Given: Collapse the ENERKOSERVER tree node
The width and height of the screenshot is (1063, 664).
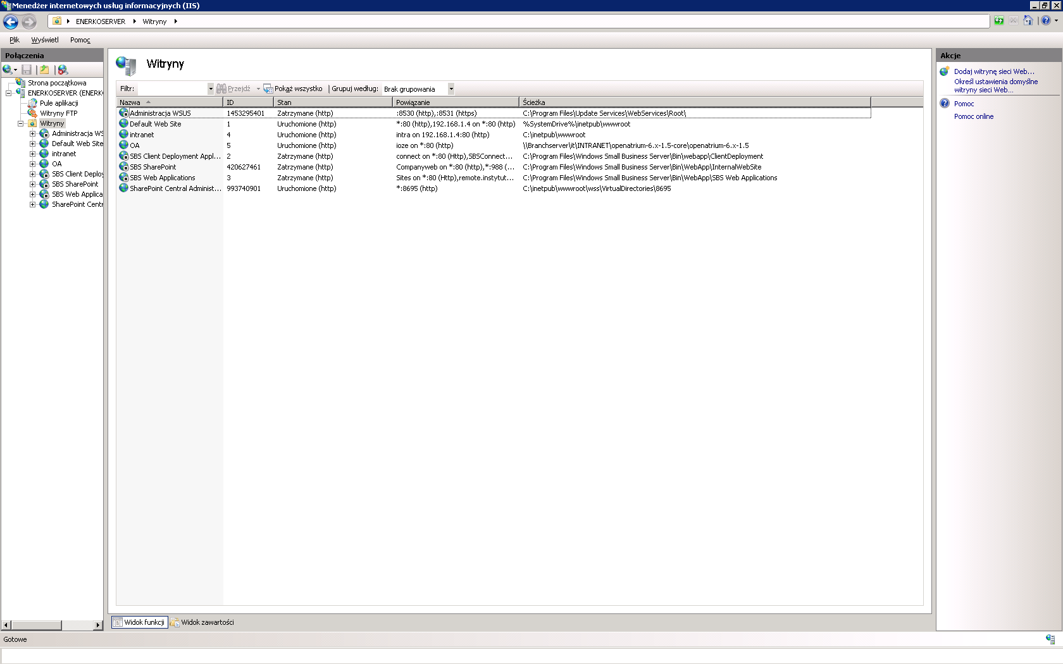Looking at the screenshot, I should pos(8,93).
